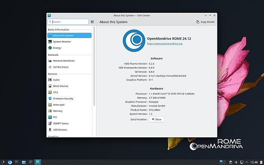Image resolution: width=264 pixels, height=165 pixels.
Task: Select About this System in sidebar
Action: point(69,35)
